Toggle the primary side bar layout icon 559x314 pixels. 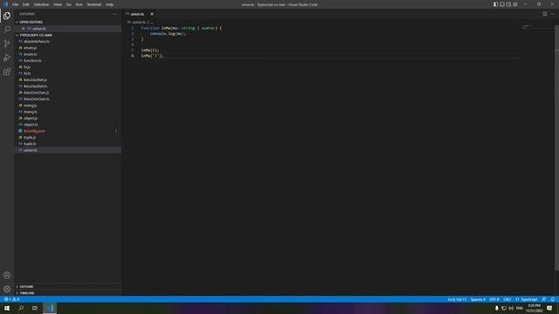(495, 4)
